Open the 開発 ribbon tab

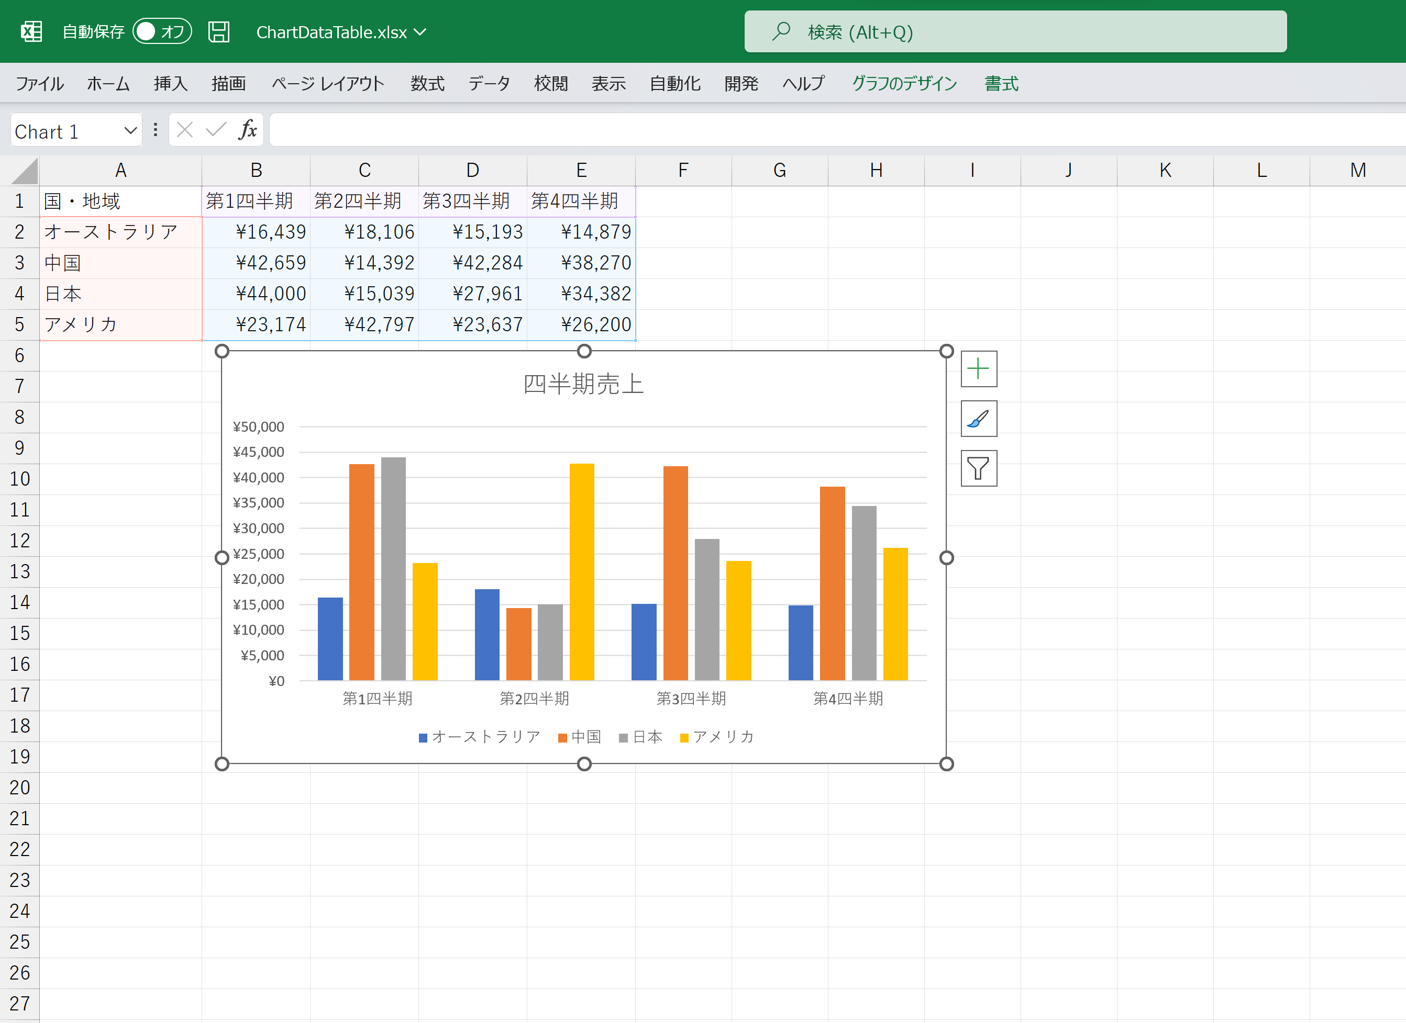coord(741,84)
